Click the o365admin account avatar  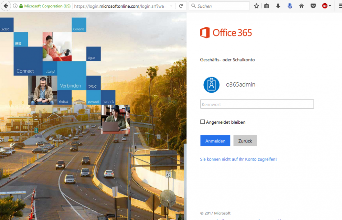211,85
